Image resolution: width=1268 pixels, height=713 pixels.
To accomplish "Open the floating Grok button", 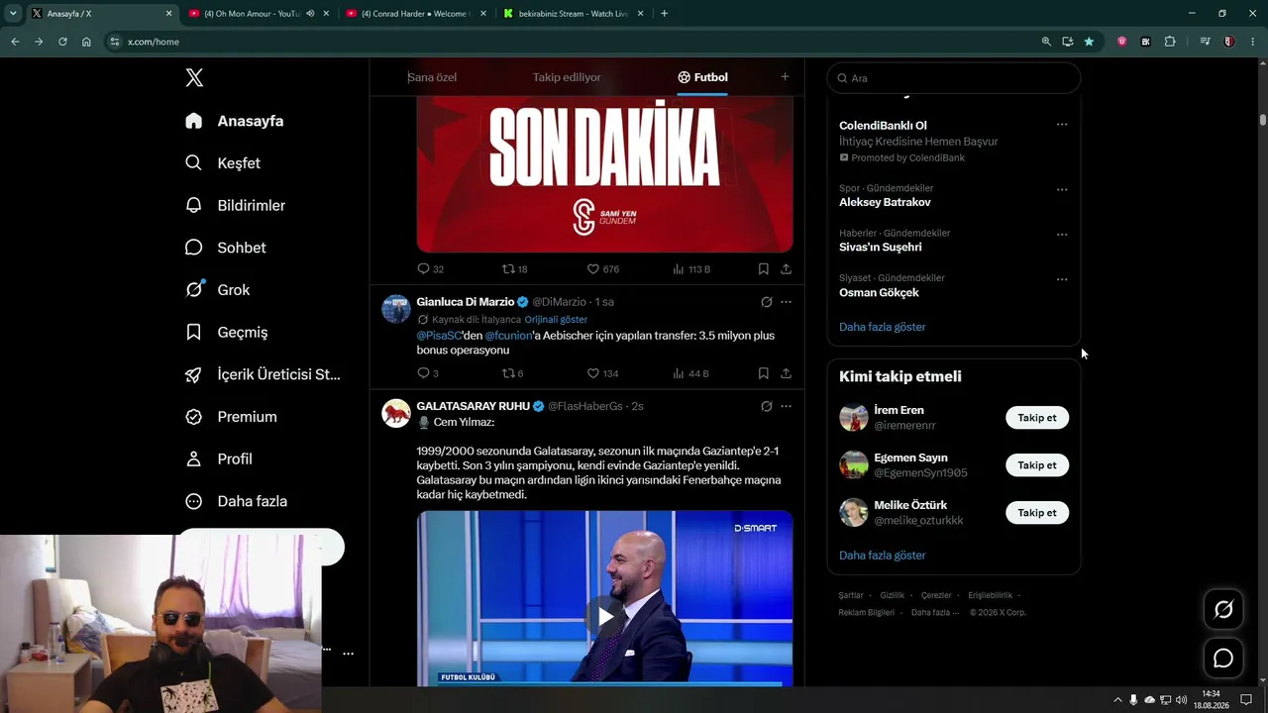I will [1223, 610].
